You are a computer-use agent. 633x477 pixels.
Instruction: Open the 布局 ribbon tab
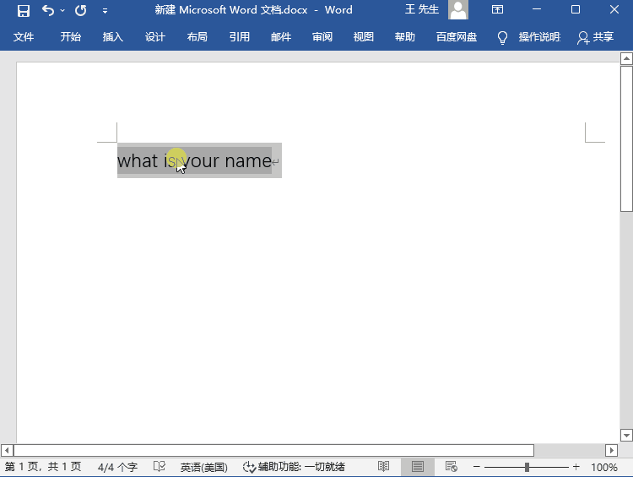(x=197, y=37)
